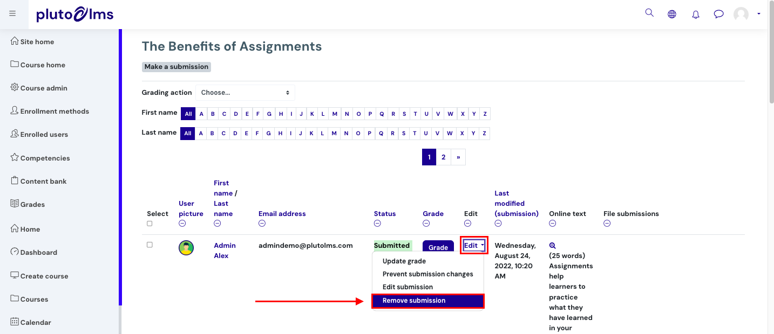The image size is (774, 334).
Task: Open the messages speech bubble icon
Action: pyautogui.click(x=718, y=15)
